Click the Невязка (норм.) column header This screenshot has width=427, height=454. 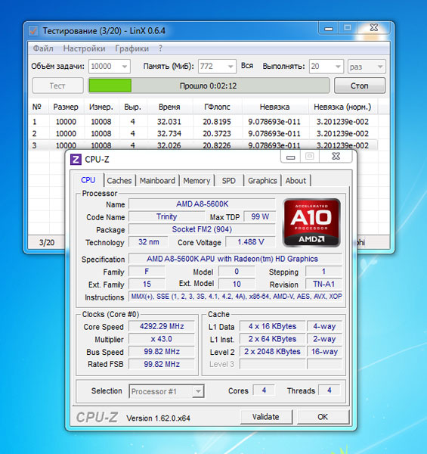[x=342, y=107]
